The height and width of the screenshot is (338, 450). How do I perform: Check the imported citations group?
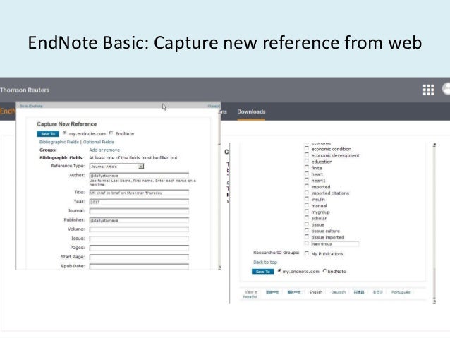point(307,193)
